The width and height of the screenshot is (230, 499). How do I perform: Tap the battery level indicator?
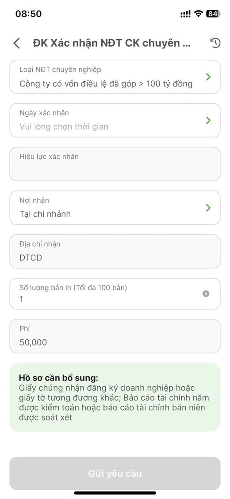point(213,14)
